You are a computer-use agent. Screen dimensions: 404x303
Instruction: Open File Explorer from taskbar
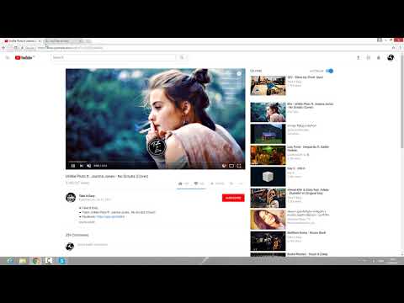coord(23,261)
